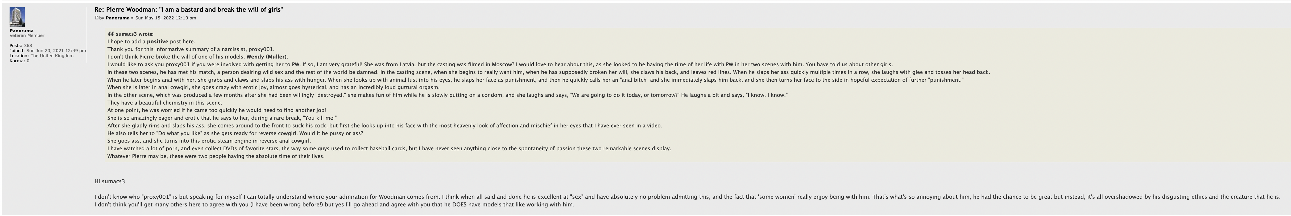Click the final reply line about others agreeing
Screen dimensions: 1291x216
pos(334,205)
